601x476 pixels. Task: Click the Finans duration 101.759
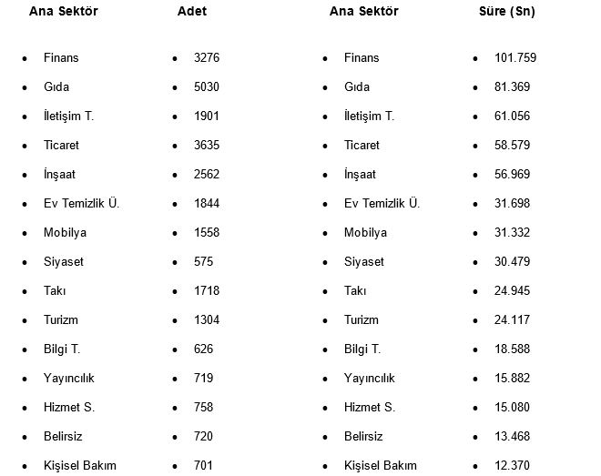tap(515, 58)
